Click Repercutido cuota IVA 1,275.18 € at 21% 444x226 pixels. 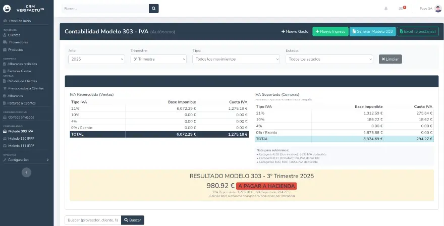(238, 108)
